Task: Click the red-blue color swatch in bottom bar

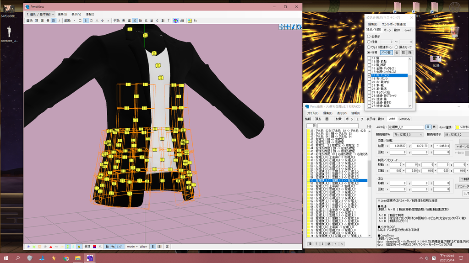Action: pyautogui.click(x=94, y=247)
